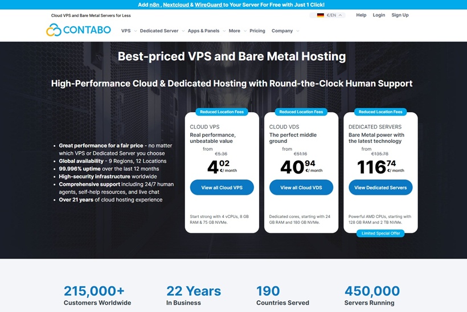The image size is (467, 312).
Task: Click the Best-priced VPS and Bare Metal Hosting heading
Action: click(232, 56)
